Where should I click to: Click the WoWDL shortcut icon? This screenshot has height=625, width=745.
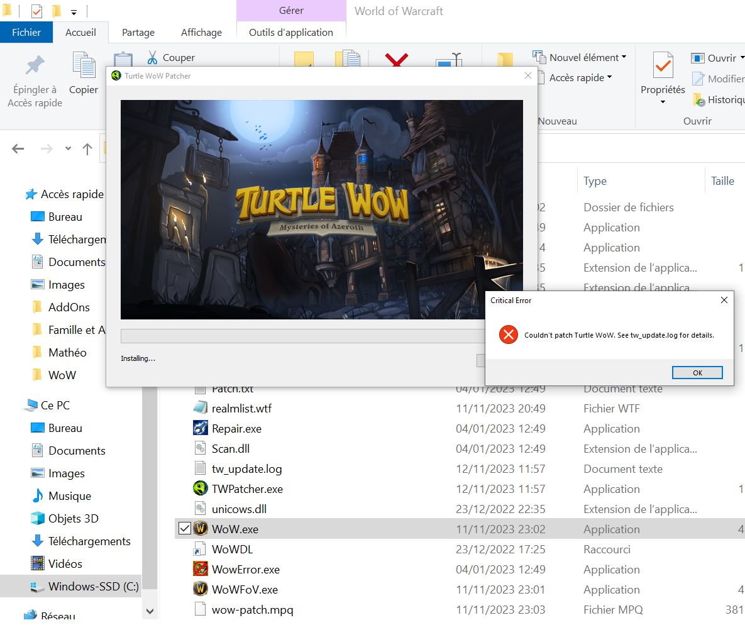tap(201, 549)
